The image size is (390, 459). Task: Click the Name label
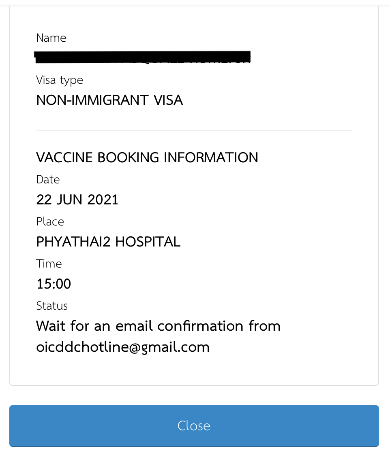tap(51, 38)
